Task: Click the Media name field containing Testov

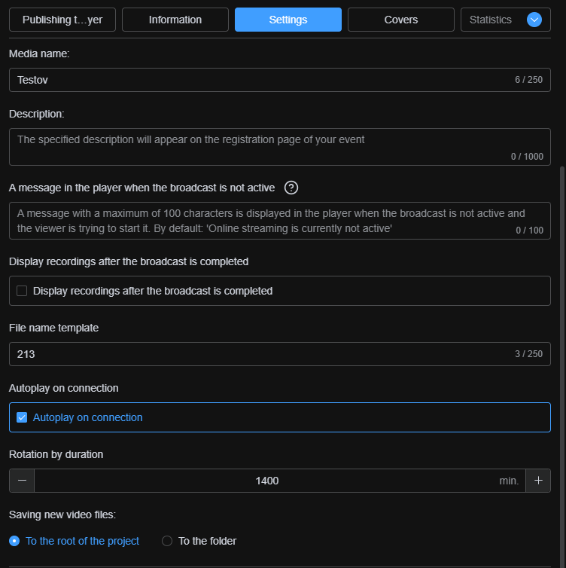Action: pyautogui.click(x=280, y=80)
